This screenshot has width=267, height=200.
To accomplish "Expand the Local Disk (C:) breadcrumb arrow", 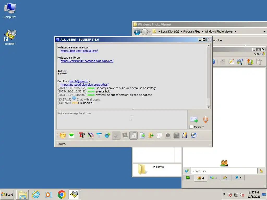I will tap(181, 32).
